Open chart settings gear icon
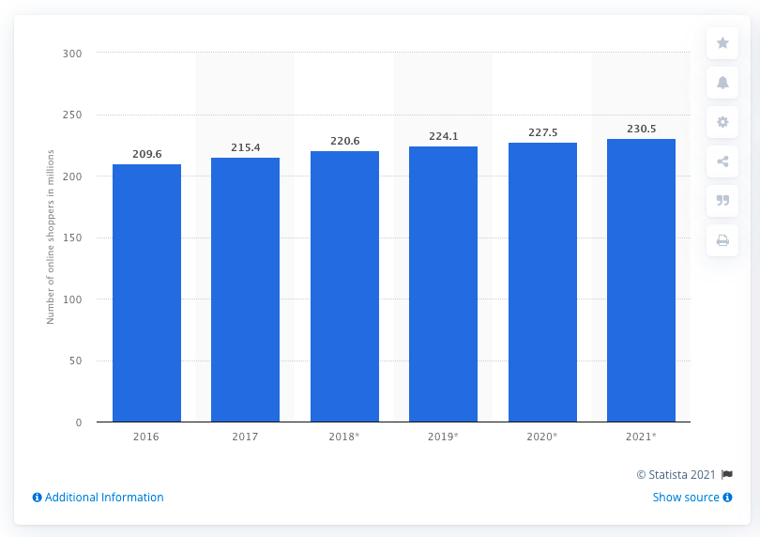The height and width of the screenshot is (537, 760). [722, 122]
